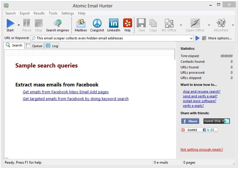
Task: Click the AtomPark atom icon
Action: tap(221, 23)
